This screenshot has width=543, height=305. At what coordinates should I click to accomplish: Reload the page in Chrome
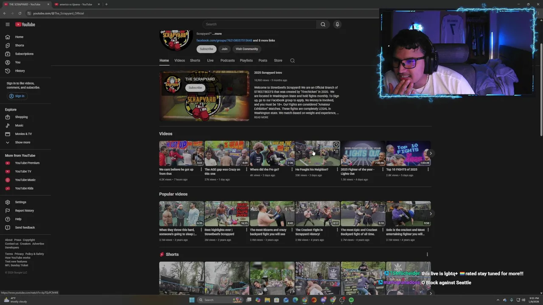coord(20,13)
